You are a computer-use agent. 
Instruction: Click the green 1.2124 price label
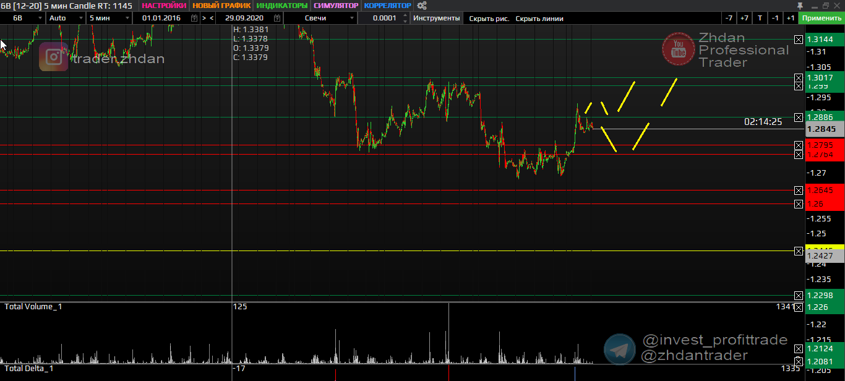tap(825, 348)
